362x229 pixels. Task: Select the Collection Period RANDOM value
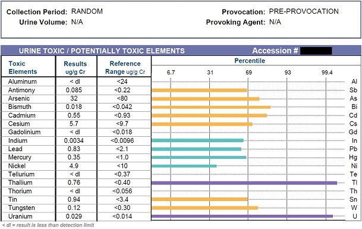(x=87, y=11)
